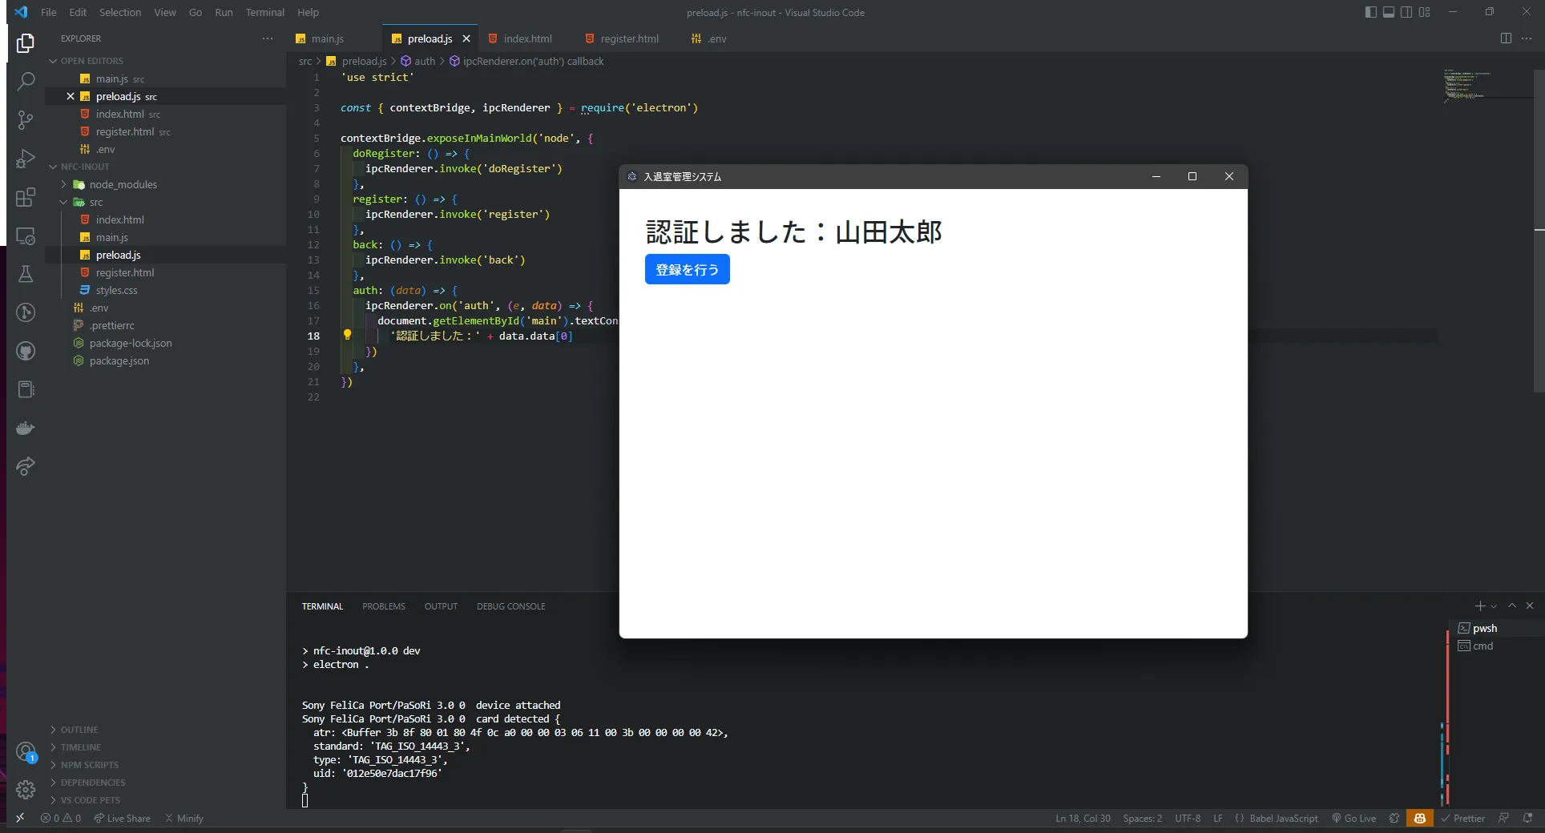1545x833 pixels.
Task: Open the Search view in activity bar
Action: [26, 81]
